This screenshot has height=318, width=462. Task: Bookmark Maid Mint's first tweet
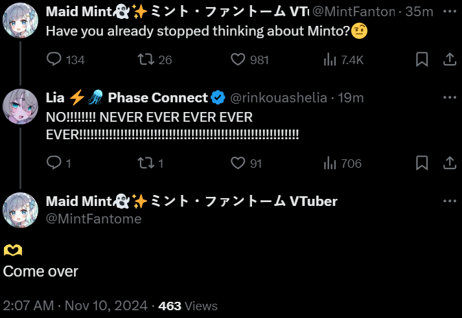(x=422, y=60)
